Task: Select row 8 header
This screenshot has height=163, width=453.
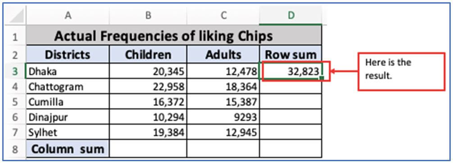Action: (15, 149)
